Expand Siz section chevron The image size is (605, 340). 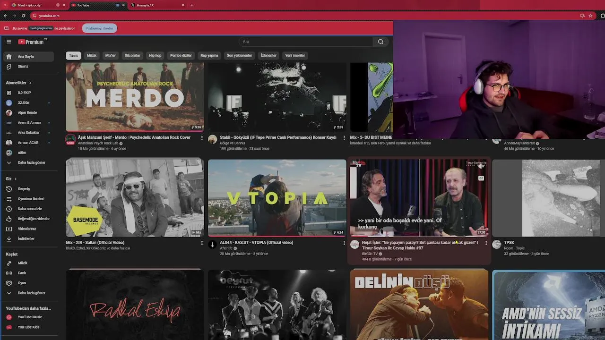[15, 179]
